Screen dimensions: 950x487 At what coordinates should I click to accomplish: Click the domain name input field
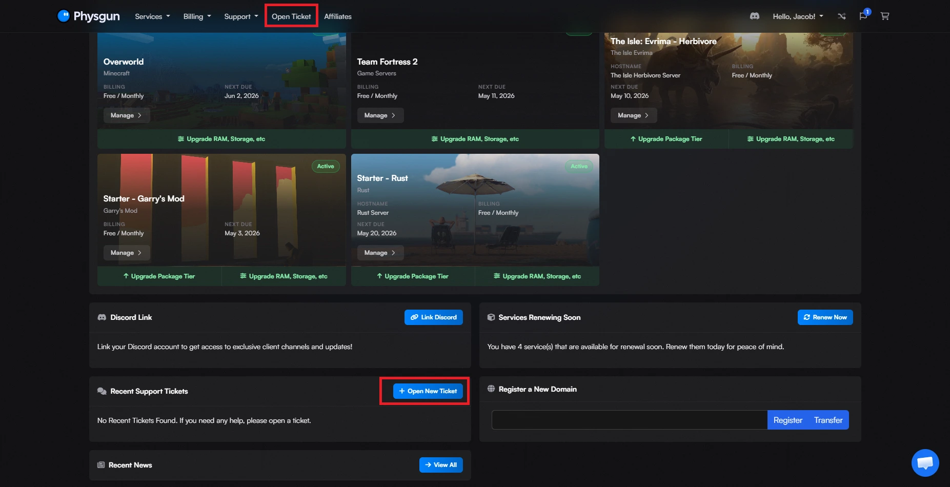click(630, 420)
